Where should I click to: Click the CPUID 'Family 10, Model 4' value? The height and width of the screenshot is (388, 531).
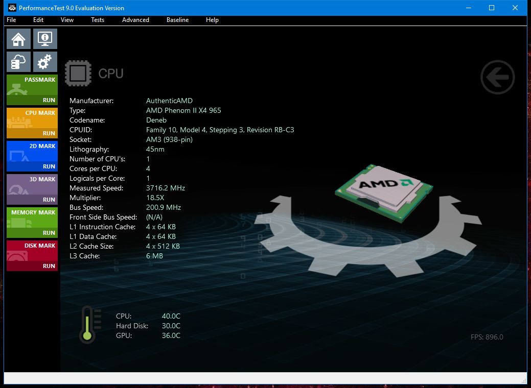(220, 130)
